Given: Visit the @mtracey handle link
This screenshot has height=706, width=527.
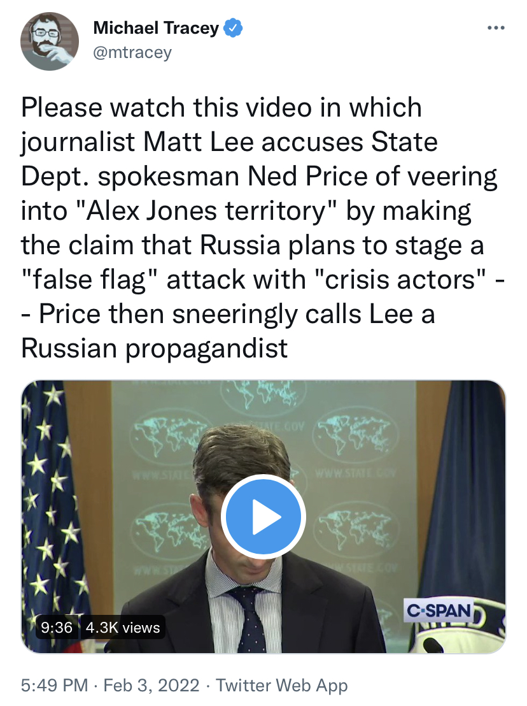Looking at the screenshot, I should click(x=132, y=53).
